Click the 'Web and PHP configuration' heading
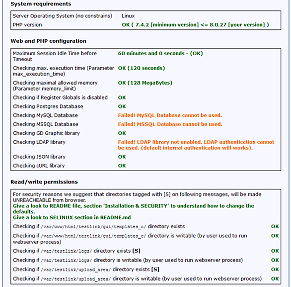This screenshot has height=287, width=291. coord(49,41)
